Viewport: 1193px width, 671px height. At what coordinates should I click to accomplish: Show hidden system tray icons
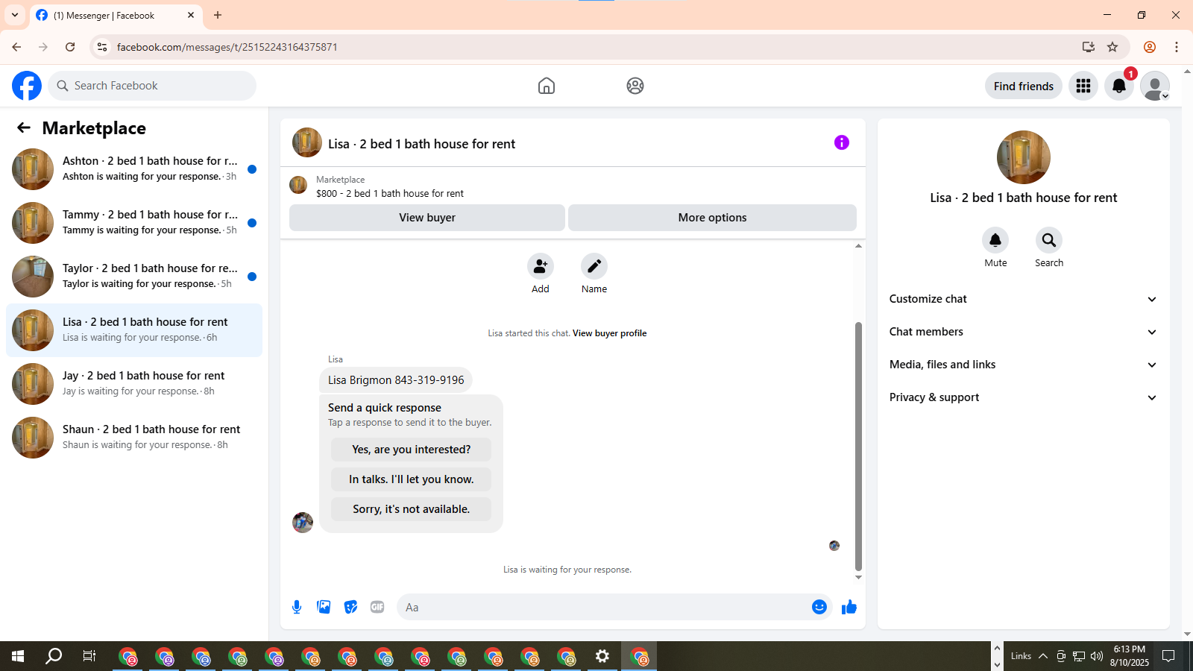point(1043,656)
